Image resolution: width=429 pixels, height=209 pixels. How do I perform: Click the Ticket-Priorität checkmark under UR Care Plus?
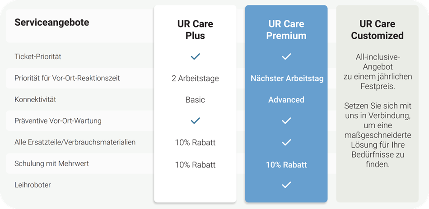pyautogui.click(x=196, y=56)
